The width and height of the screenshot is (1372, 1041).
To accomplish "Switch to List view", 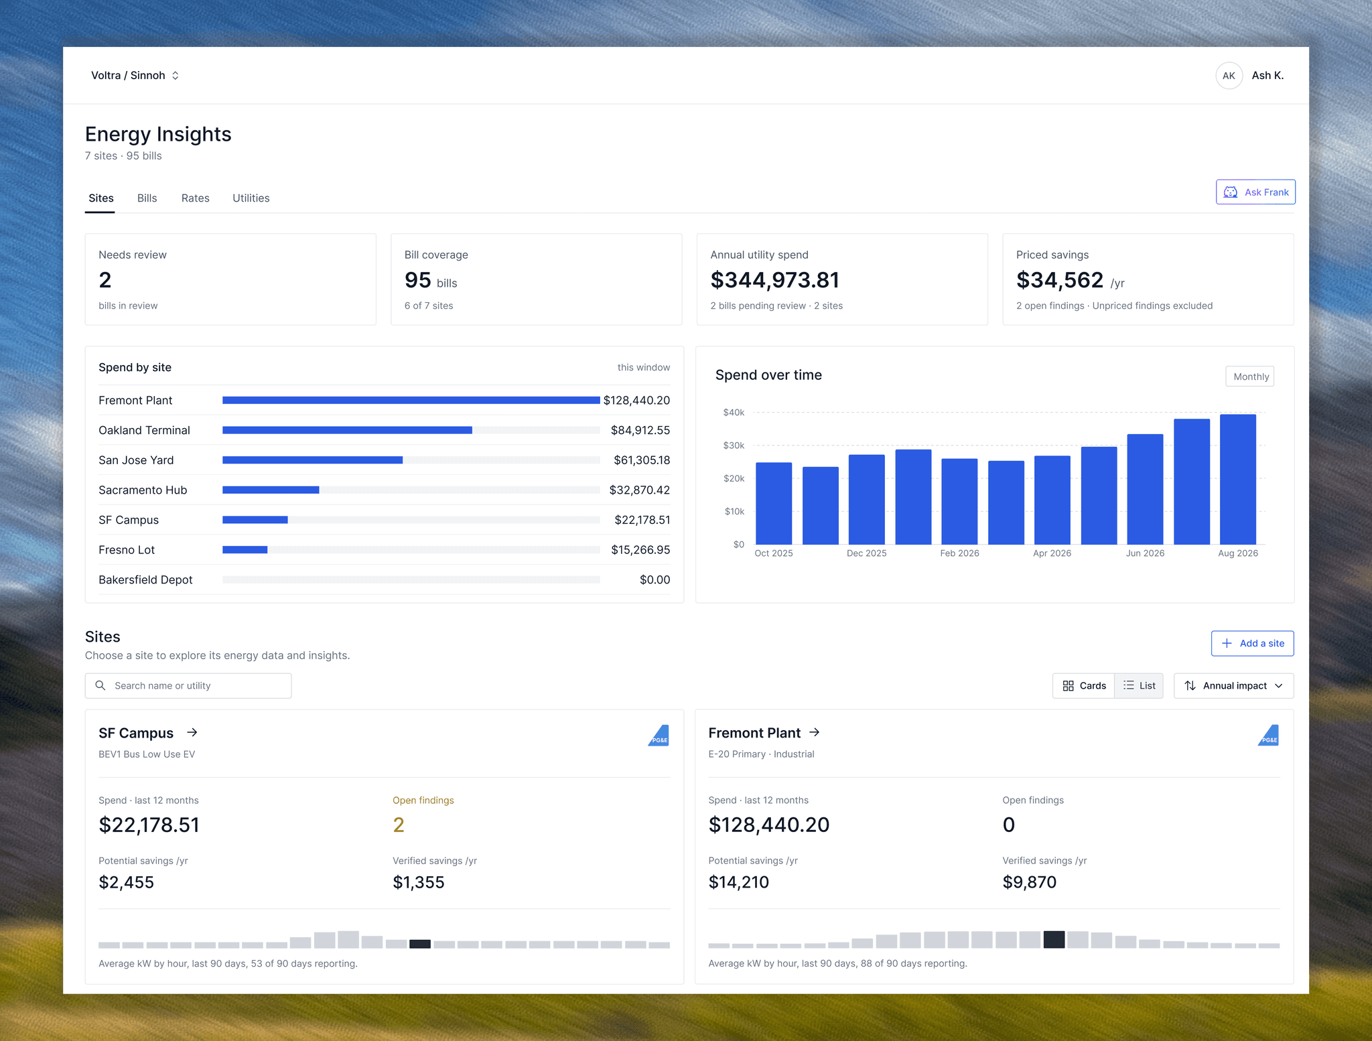I will click(1139, 686).
